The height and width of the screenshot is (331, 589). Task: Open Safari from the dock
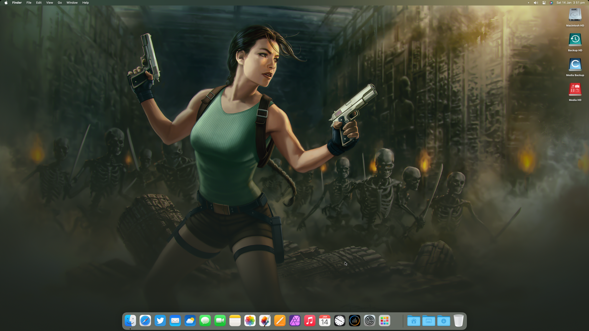(145, 321)
